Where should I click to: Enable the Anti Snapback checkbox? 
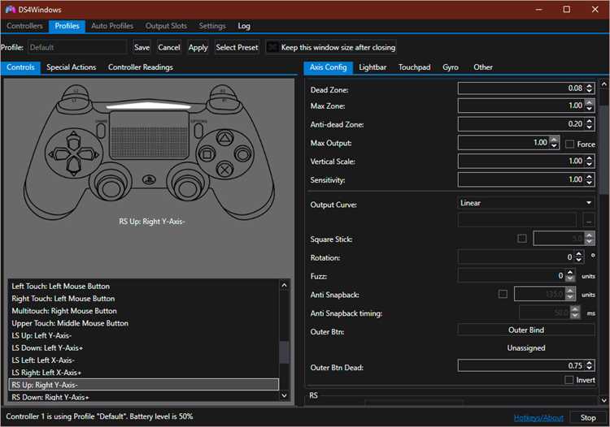[503, 294]
